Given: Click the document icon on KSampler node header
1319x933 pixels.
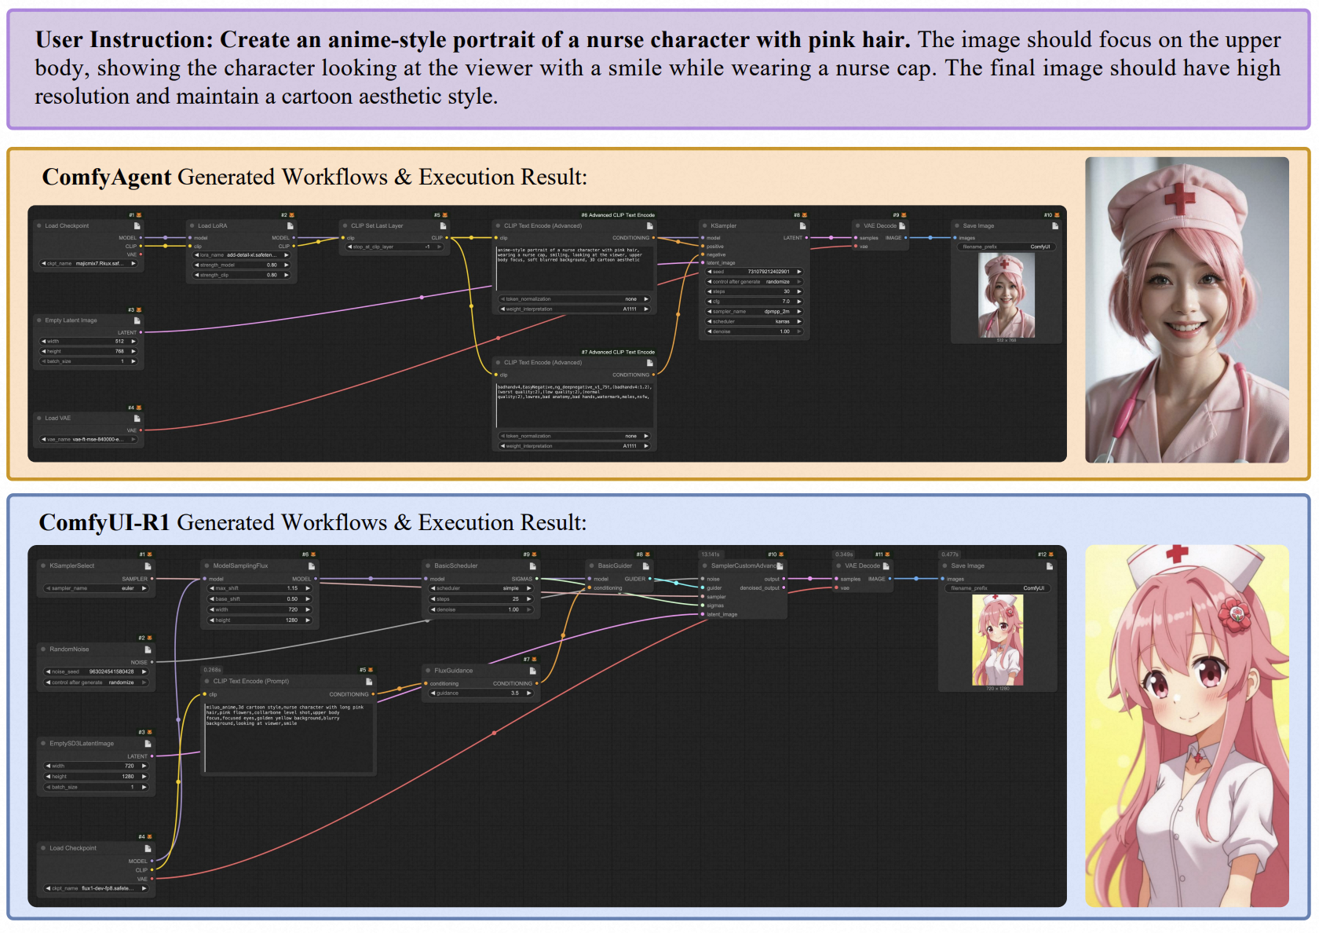Looking at the screenshot, I should 802,226.
